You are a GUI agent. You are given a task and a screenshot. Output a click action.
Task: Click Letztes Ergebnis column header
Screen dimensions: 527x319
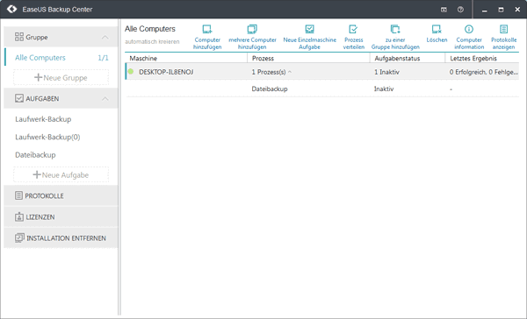482,59
